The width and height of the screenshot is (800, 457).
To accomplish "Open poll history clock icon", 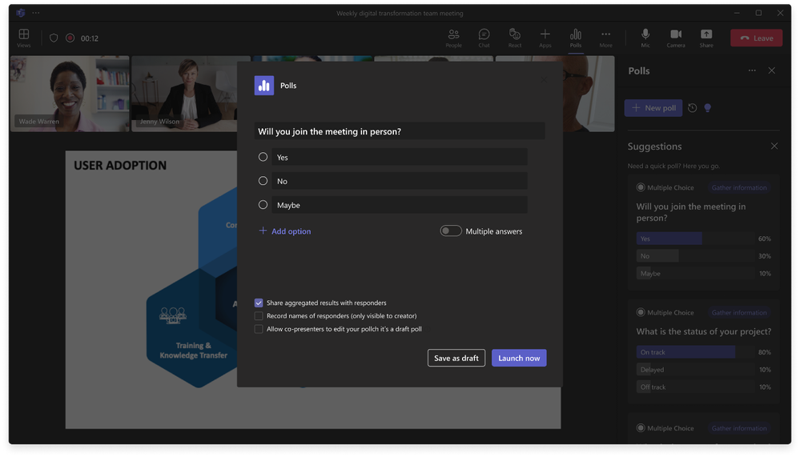I will click(x=692, y=107).
